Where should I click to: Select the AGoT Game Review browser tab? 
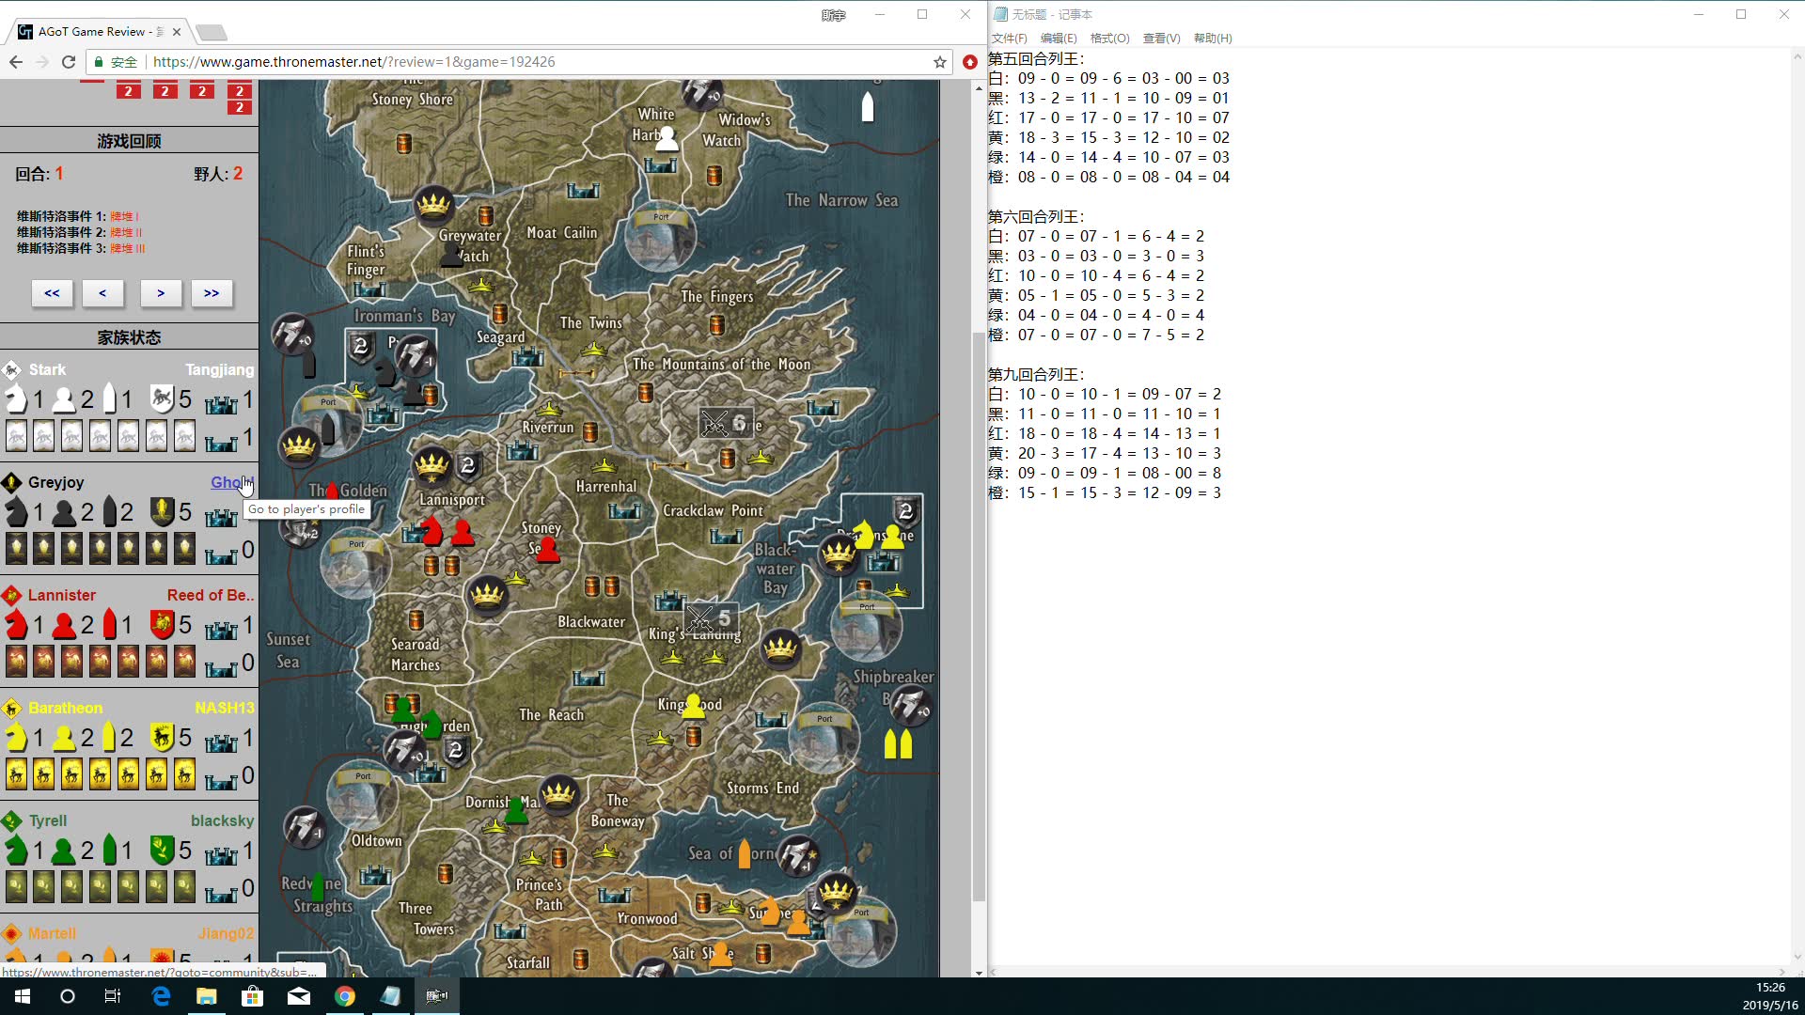99,31
